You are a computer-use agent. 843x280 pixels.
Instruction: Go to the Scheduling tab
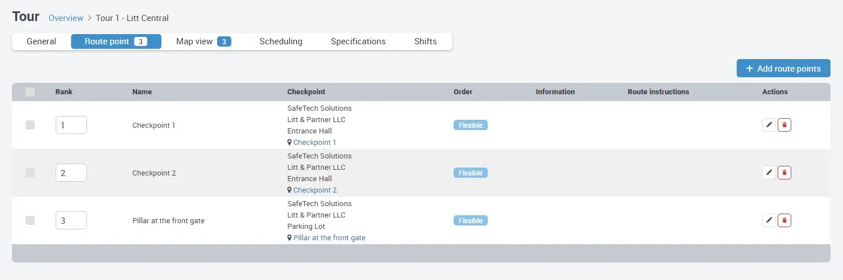(x=281, y=41)
